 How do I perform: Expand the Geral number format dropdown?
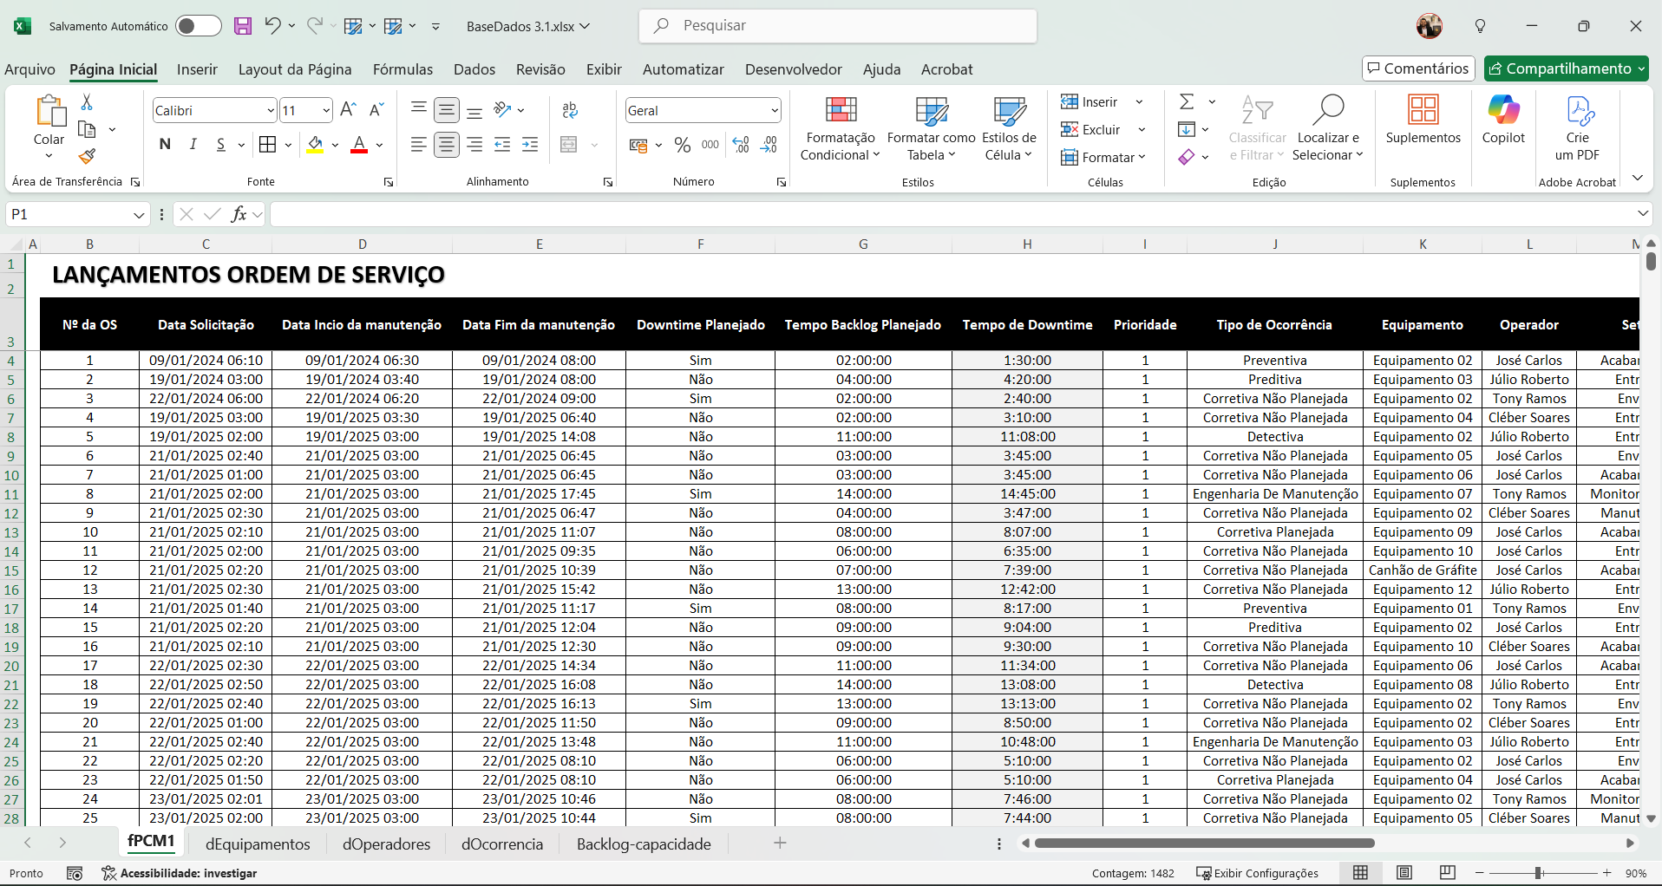point(774,111)
